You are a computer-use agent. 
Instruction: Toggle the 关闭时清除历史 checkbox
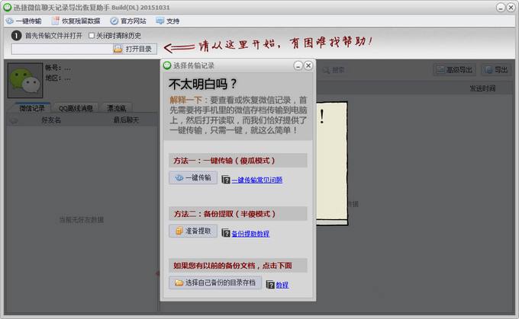point(92,36)
